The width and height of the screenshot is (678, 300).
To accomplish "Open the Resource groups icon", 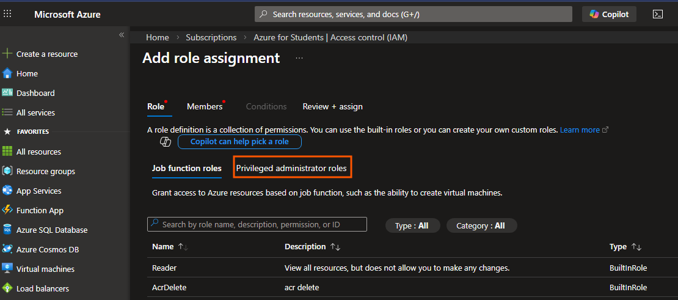I will pyautogui.click(x=7, y=171).
